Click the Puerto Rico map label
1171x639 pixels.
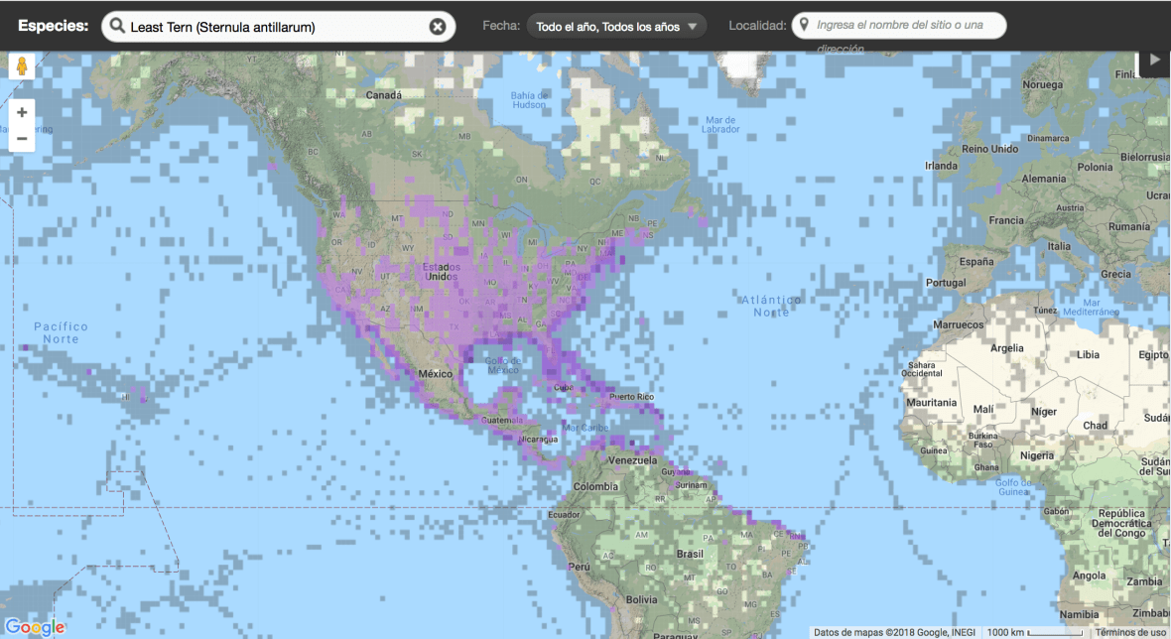pyautogui.click(x=632, y=396)
